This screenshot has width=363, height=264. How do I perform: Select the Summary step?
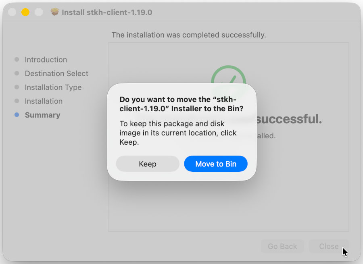42,115
